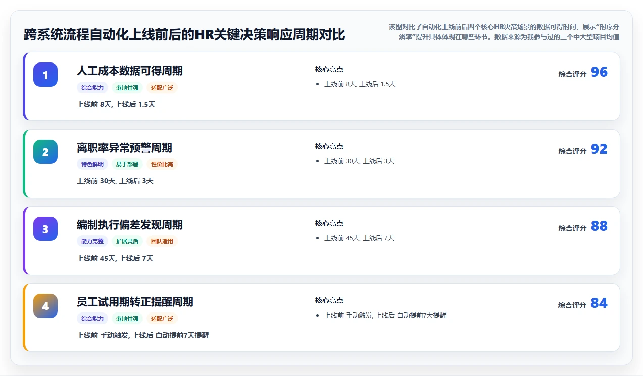
Task: Select 落地性强 tag in 员工试用期转正提醒周期 card
Action: (127, 319)
